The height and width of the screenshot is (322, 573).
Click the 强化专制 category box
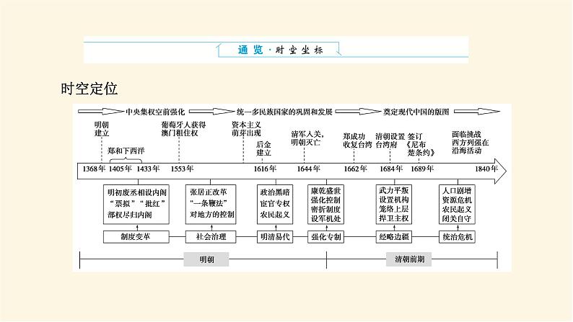coord(325,237)
